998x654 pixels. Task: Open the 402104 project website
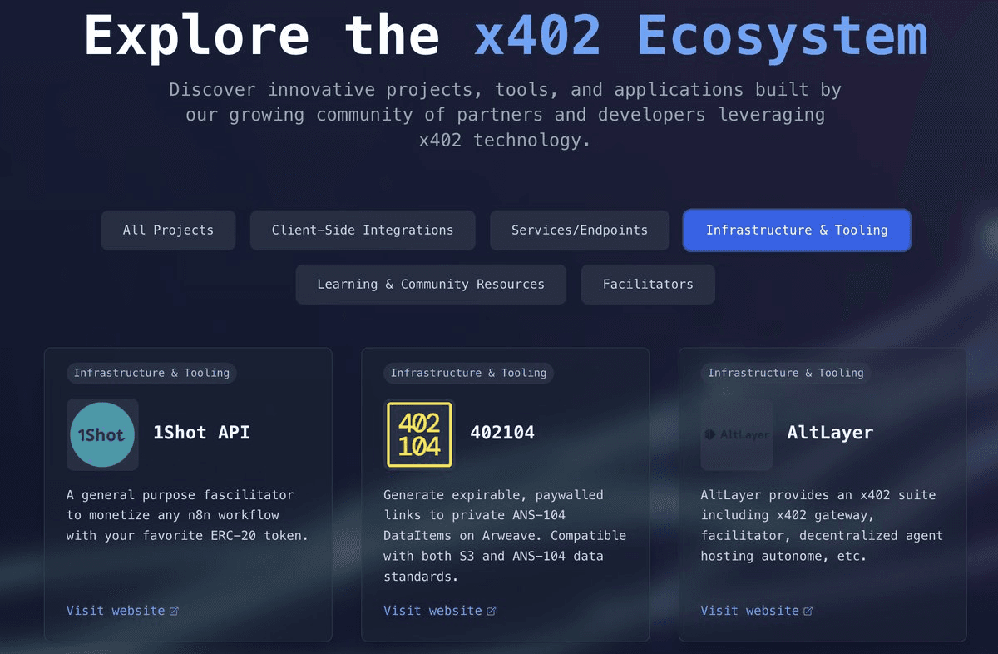[x=433, y=610]
